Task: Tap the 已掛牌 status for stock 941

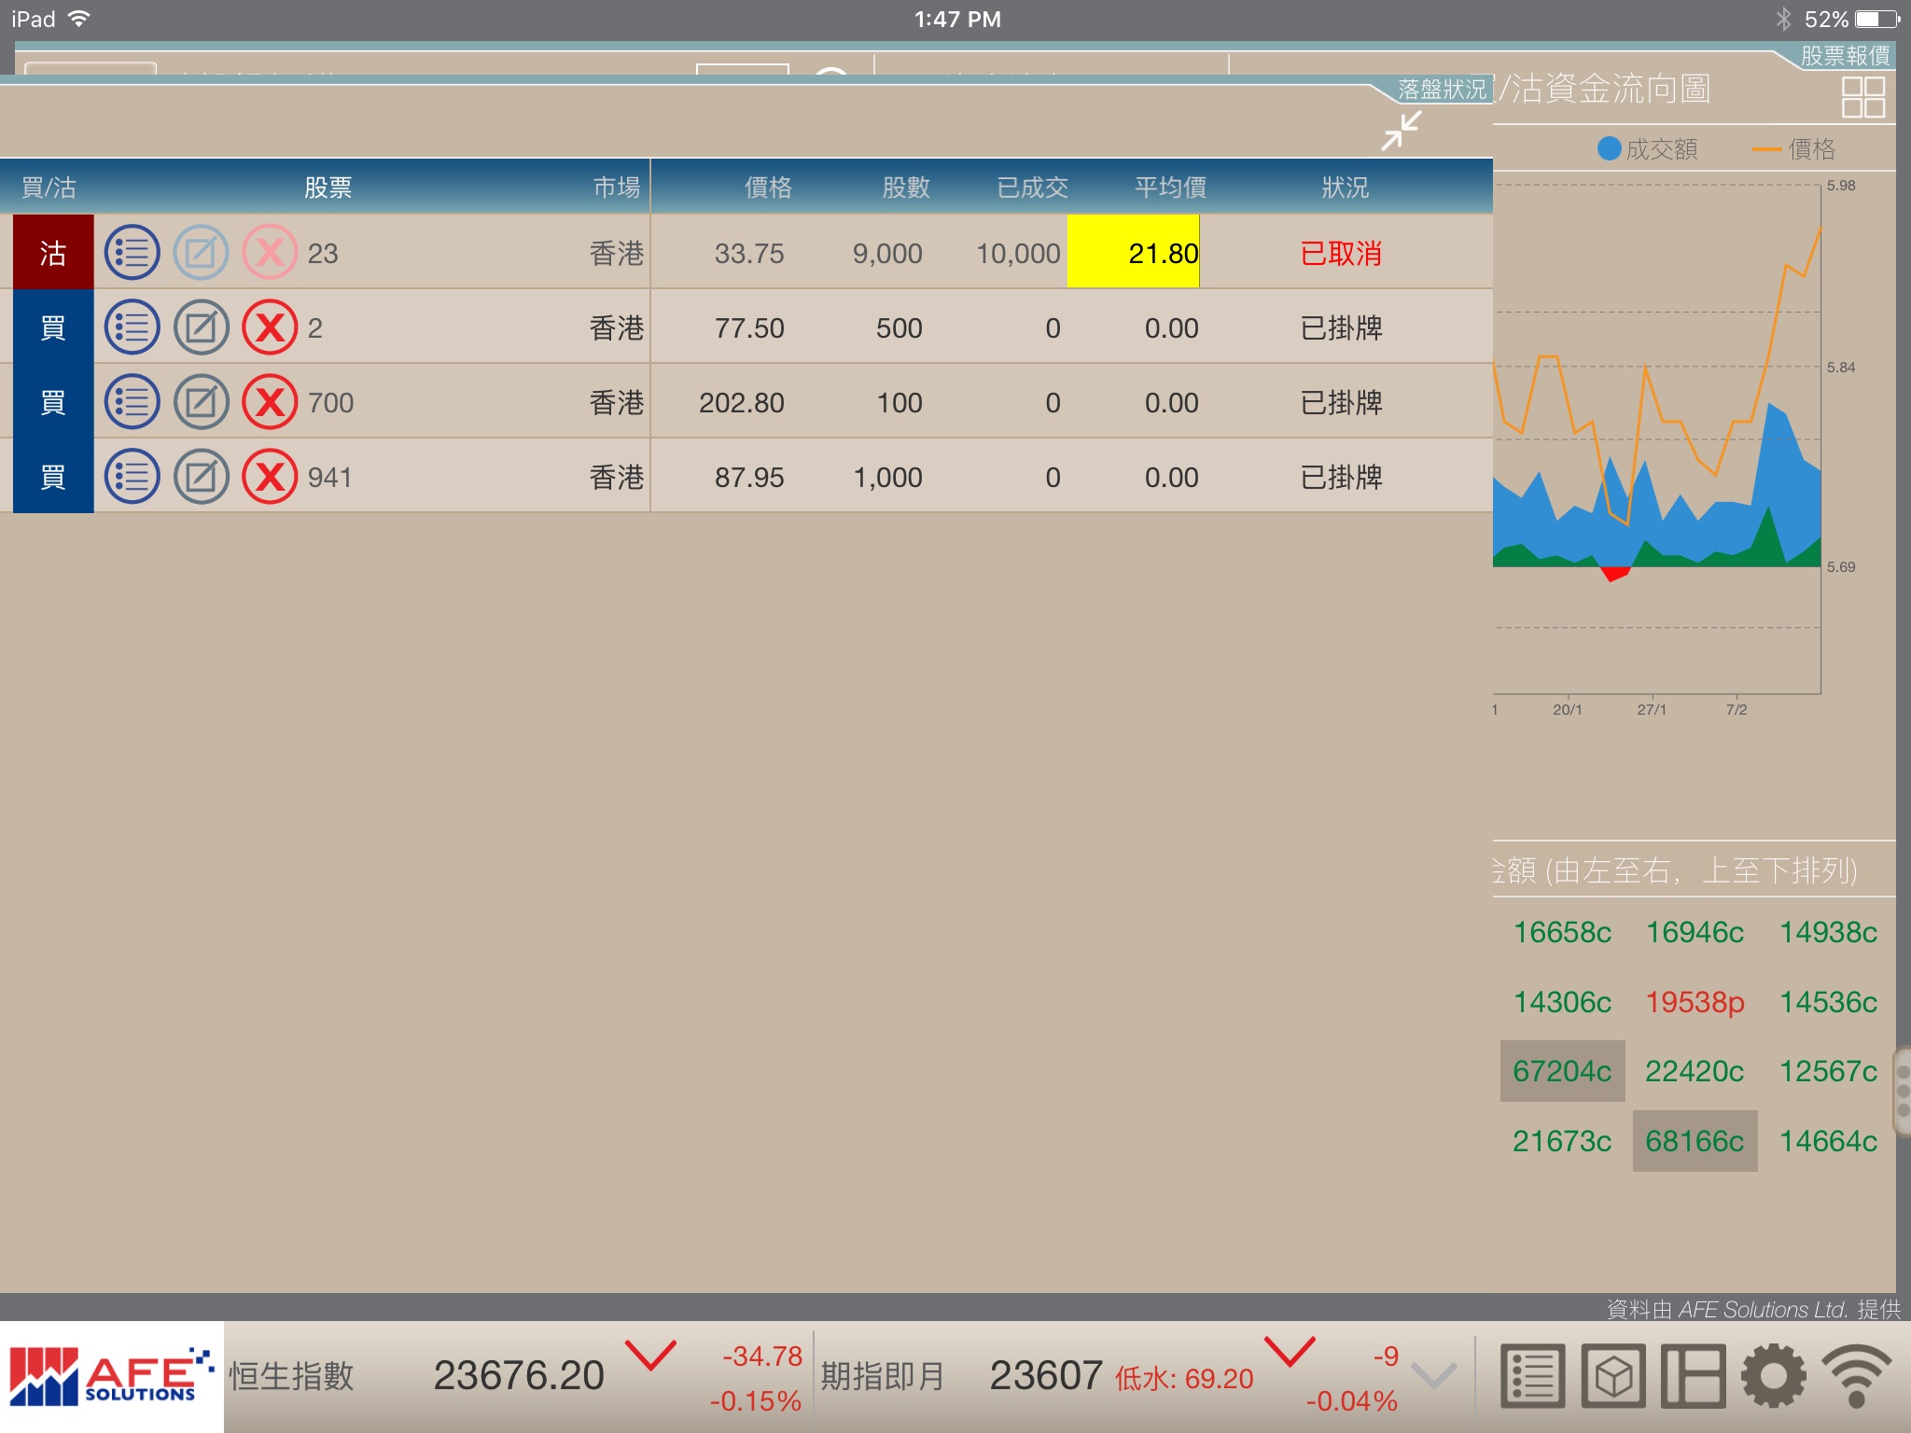Action: pos(1341,477)
